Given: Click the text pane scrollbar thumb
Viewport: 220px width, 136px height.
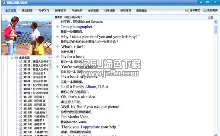Looking at the screenshot, I should (x=216, y=29).
